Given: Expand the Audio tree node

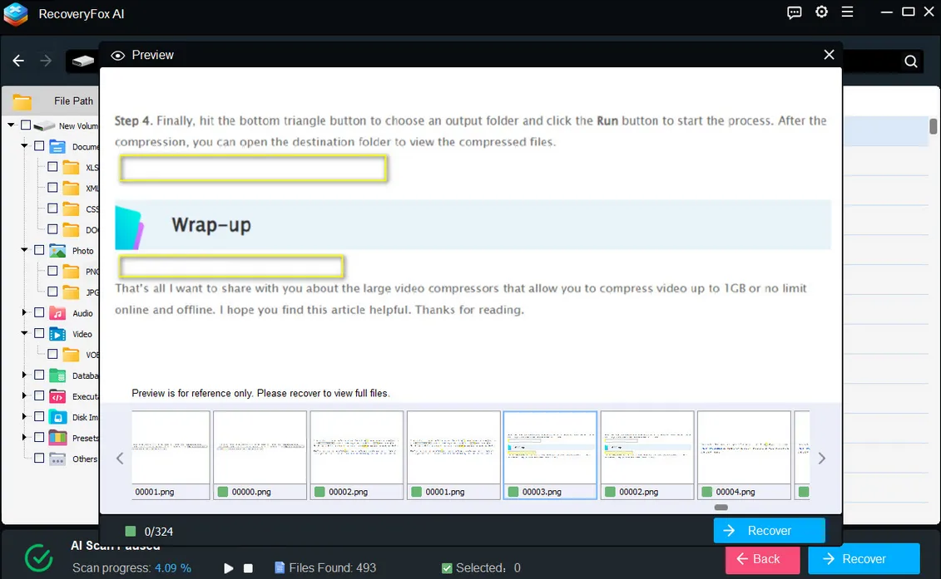Looking at the screenshot, I should pos(25,313).
